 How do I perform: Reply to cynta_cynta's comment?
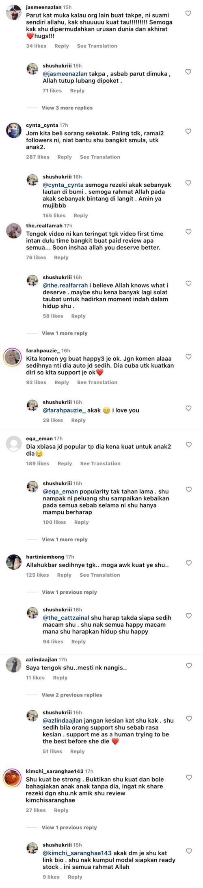(x=65, y=157)
